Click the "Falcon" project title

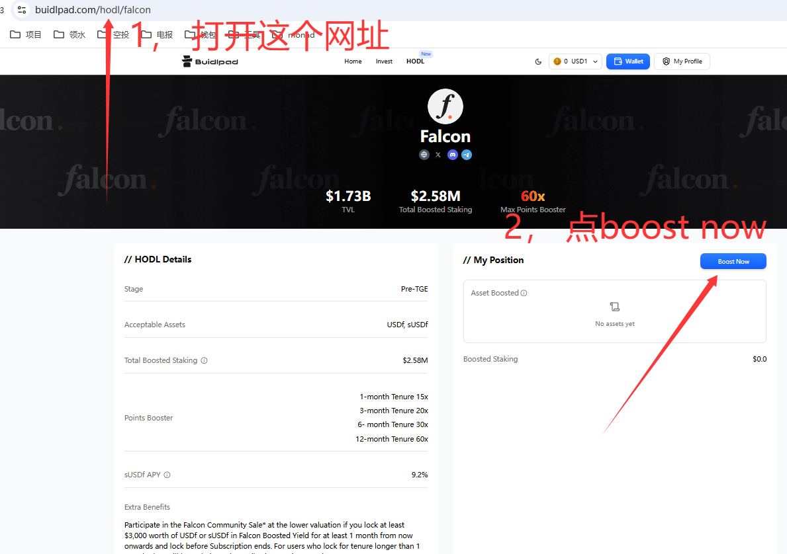click(445, 136)
